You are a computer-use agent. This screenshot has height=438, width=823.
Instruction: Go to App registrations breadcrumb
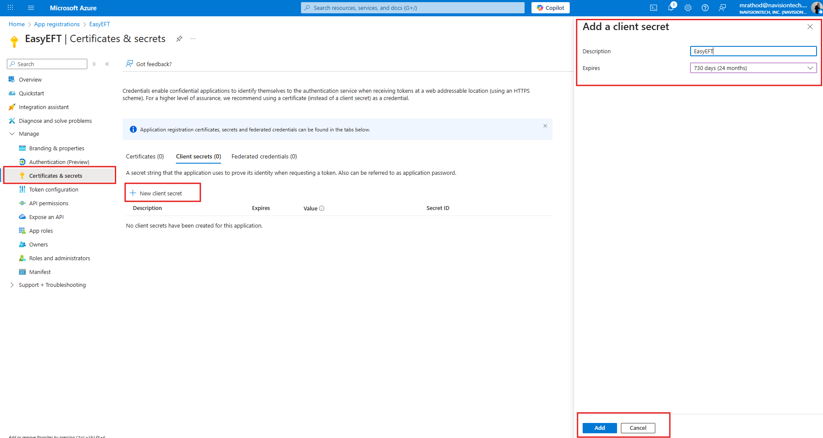point(57,24)
